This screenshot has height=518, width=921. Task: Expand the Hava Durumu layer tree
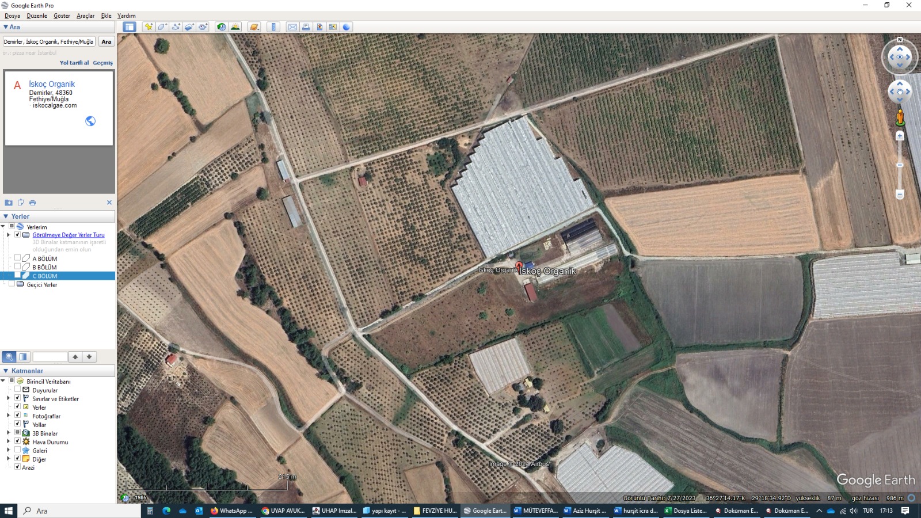8,442
